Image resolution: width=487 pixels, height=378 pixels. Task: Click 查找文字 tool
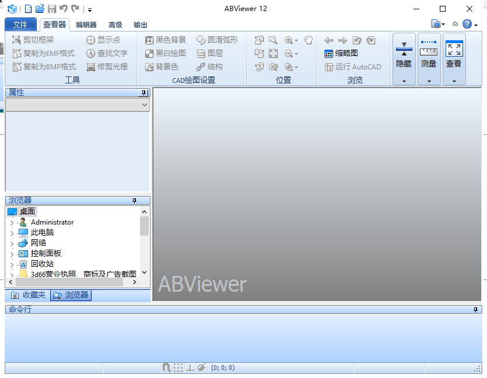107,54
